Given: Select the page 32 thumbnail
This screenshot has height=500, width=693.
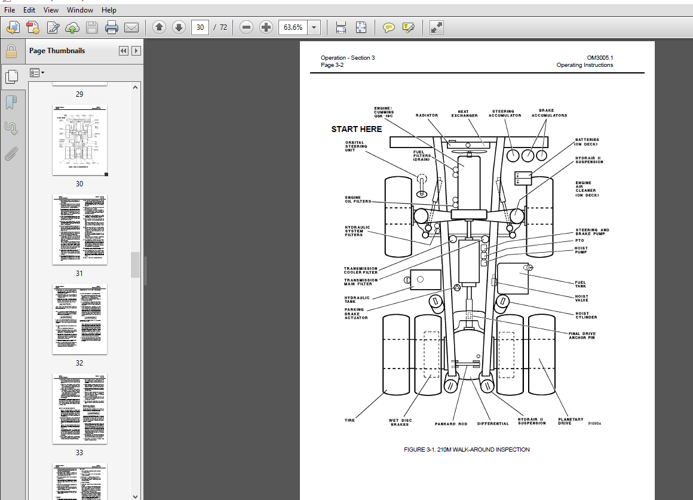Looking at the screenshot, I should (79, 319).
